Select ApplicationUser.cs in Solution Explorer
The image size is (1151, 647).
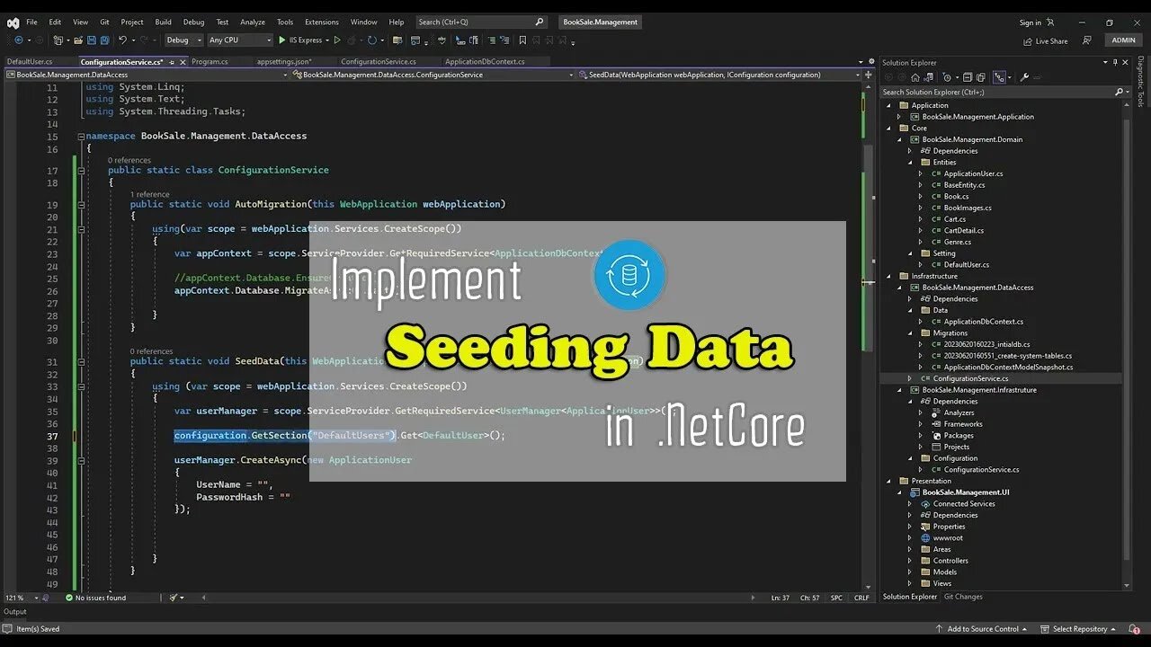tap(973, 173)
